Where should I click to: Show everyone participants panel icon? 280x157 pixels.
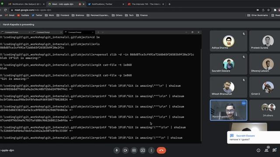266,150
